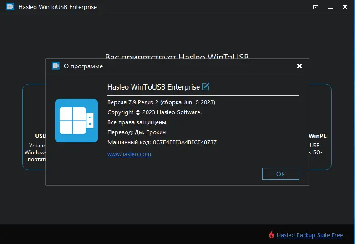Click the machine code 0C7E4EFF3A4BFCE48737

185,142
